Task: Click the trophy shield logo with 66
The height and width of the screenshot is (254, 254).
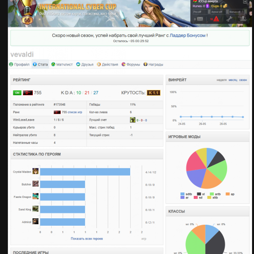Action: (27, 12)
